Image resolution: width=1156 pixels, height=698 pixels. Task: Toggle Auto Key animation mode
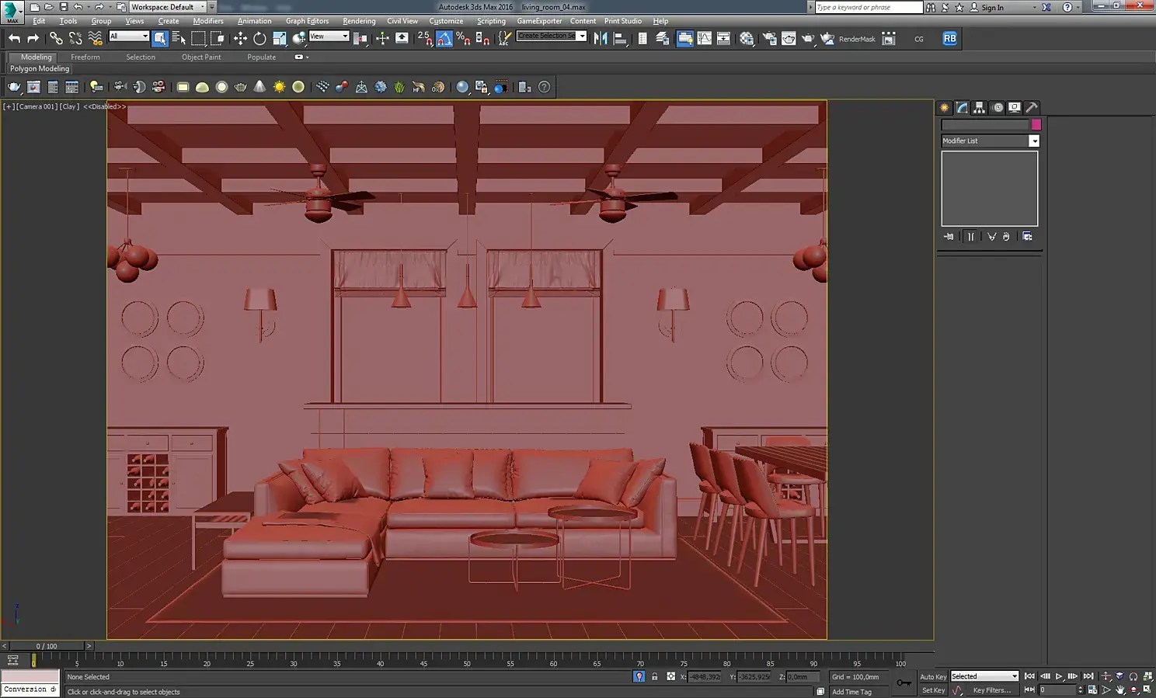tap(932, 676)
